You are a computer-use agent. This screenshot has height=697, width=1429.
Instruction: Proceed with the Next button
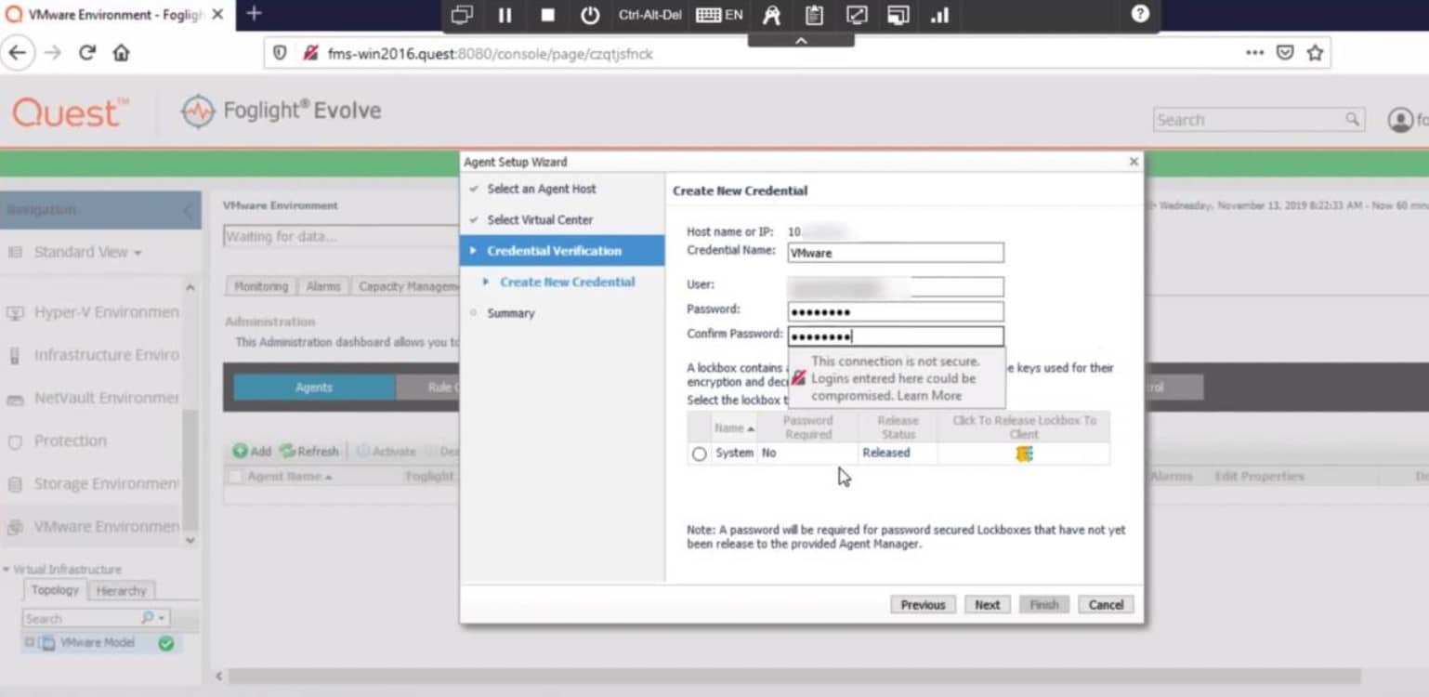click(x=987, y=605)
